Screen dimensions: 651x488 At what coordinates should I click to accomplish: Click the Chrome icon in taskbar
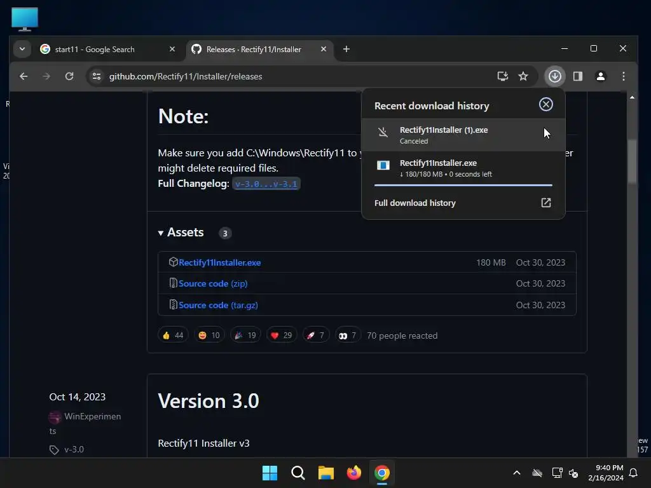382,473
